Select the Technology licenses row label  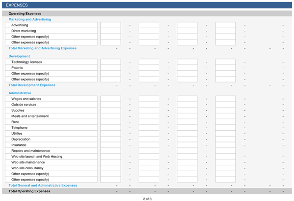pyautogui.click(x=26, y=62)
